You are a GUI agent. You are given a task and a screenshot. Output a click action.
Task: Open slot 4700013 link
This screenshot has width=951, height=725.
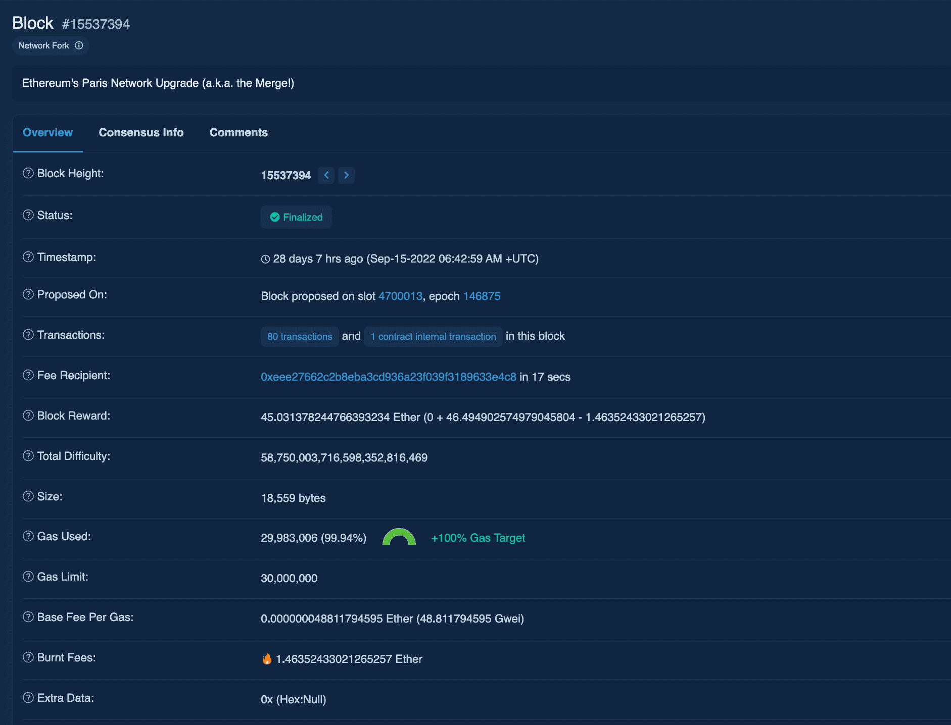[x=400, y=296]
